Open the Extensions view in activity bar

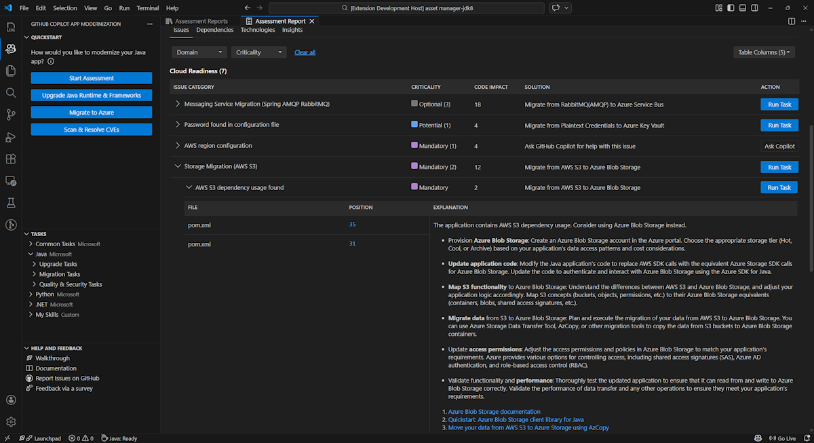point(11,159)
